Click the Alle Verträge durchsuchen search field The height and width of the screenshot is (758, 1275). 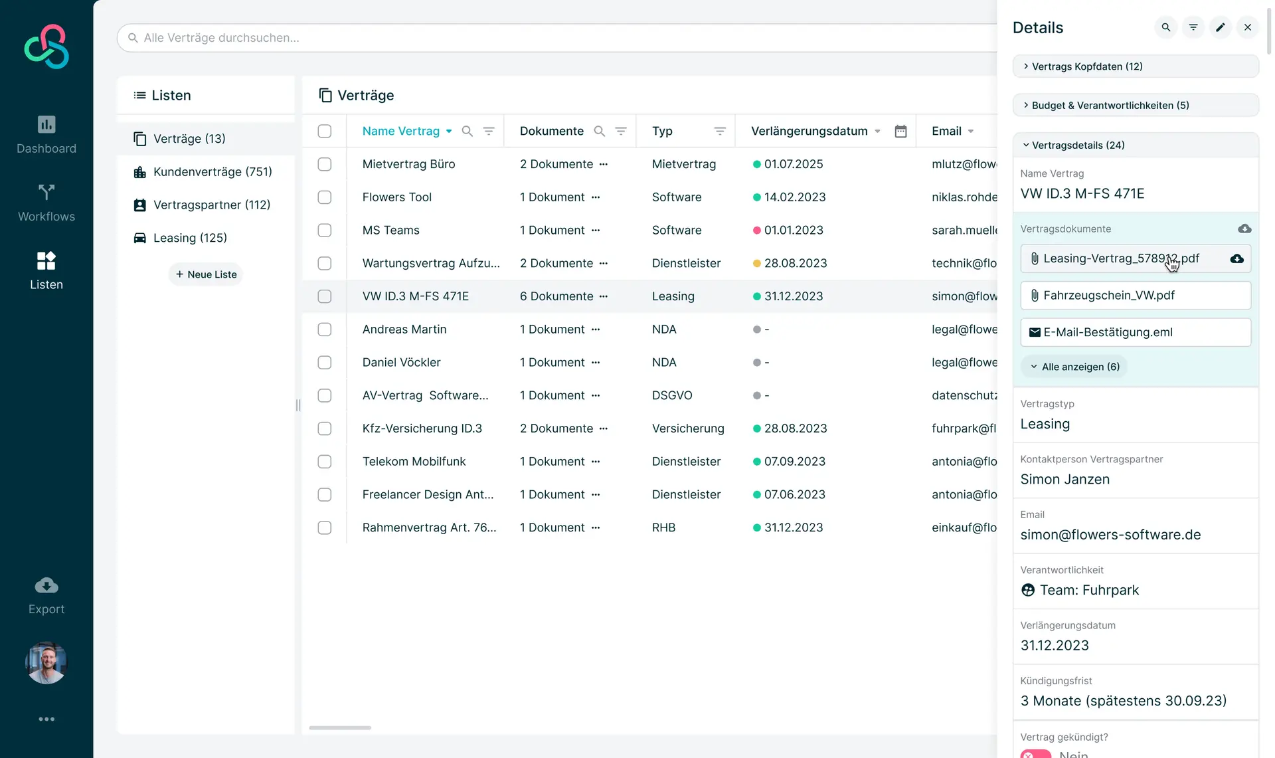(x=558, y=38)
